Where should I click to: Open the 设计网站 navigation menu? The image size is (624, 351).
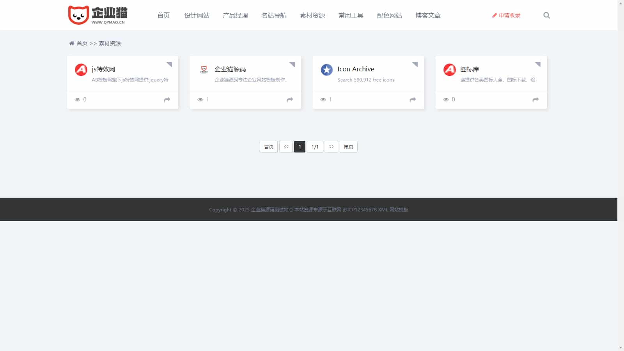(x=197, y=15)
